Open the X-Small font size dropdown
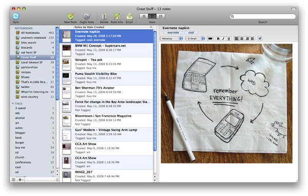This screenshot has width=308, height=196. coord(195,38)
